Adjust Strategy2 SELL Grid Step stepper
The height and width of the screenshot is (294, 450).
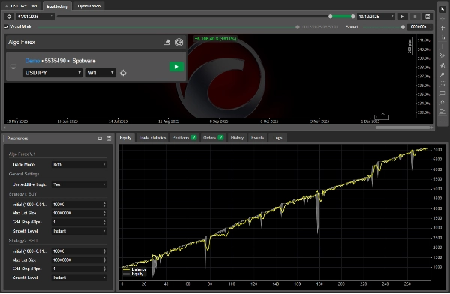(x=104, y=268)
